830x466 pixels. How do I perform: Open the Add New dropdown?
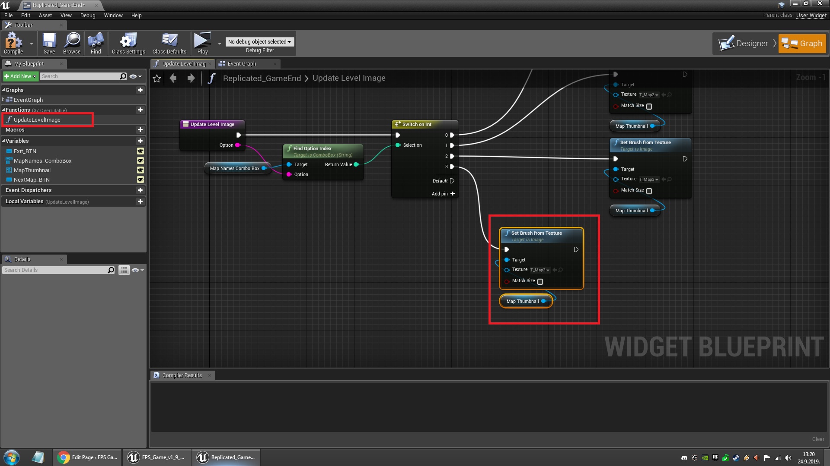point(20,76)
